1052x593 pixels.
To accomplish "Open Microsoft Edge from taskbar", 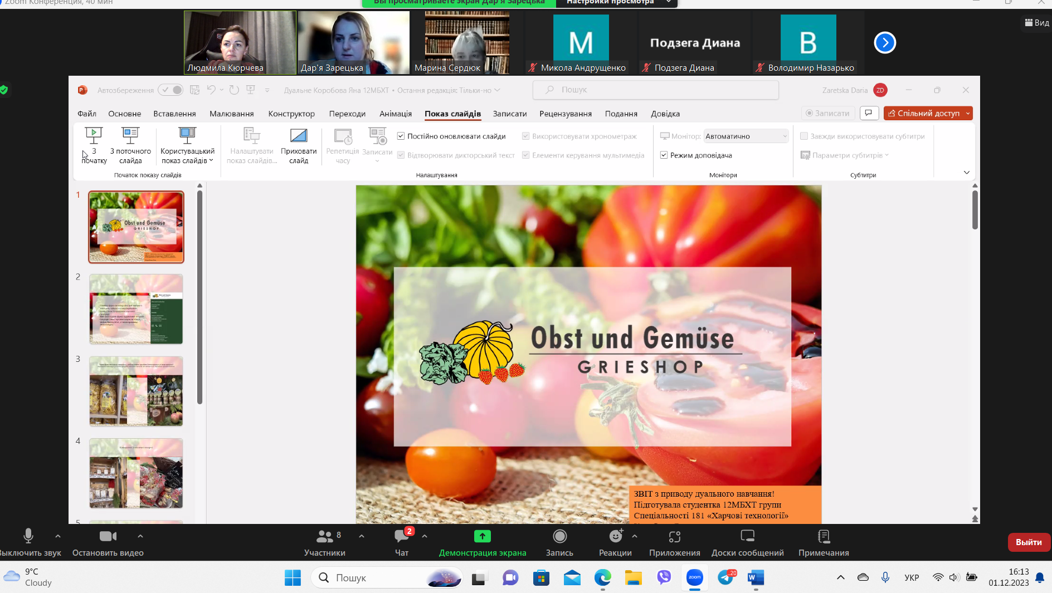I will [602, 578].
